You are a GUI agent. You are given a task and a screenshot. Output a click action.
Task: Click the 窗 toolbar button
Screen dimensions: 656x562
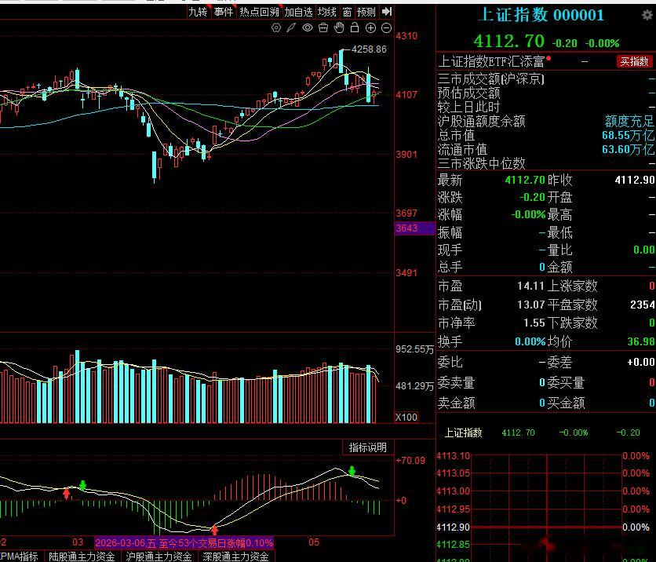pyautogui.click(x=347, y=12)
